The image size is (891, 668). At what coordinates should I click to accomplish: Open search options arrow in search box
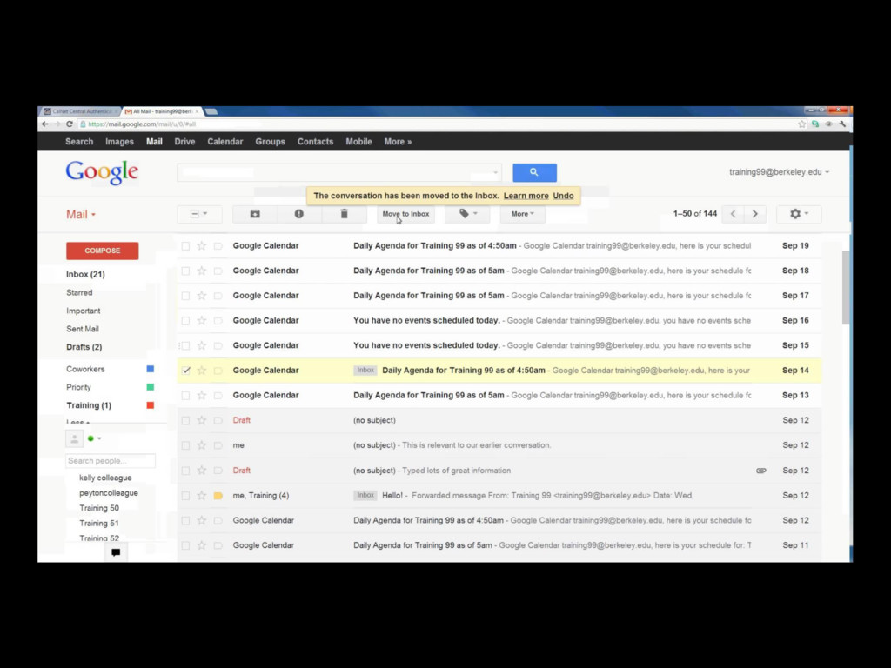(495, 172)
